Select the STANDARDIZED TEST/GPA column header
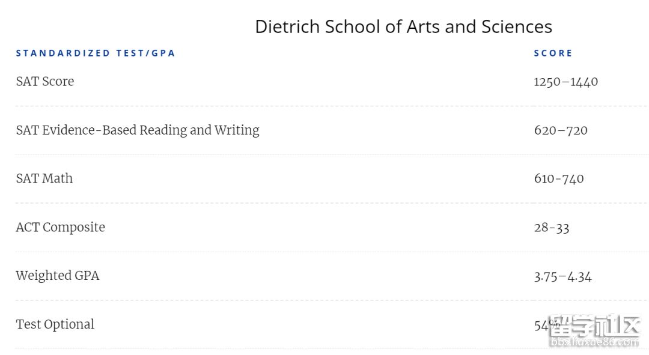The width and height of the screenshot is (649, 355). click(x=96, y=53)
